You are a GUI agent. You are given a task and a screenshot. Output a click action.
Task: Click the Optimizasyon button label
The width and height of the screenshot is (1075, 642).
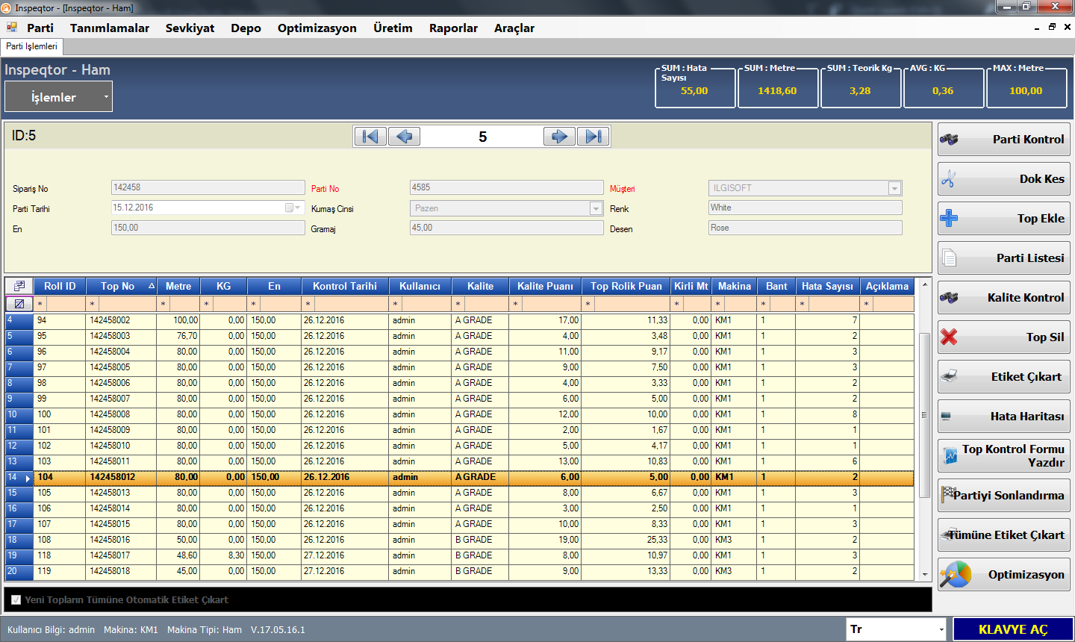[x=1026, y=574]
